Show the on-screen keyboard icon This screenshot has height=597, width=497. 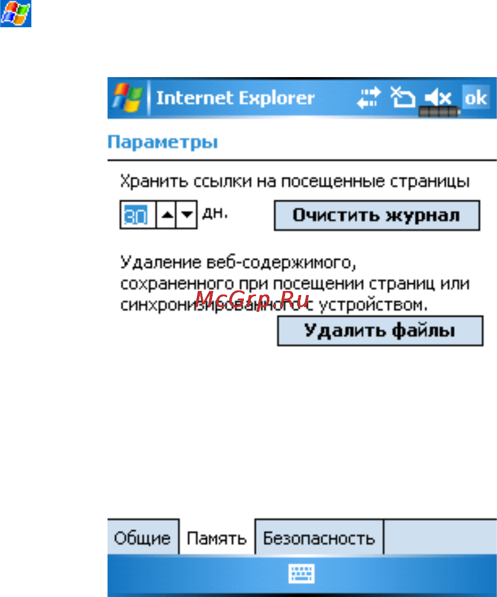(302, 574)
